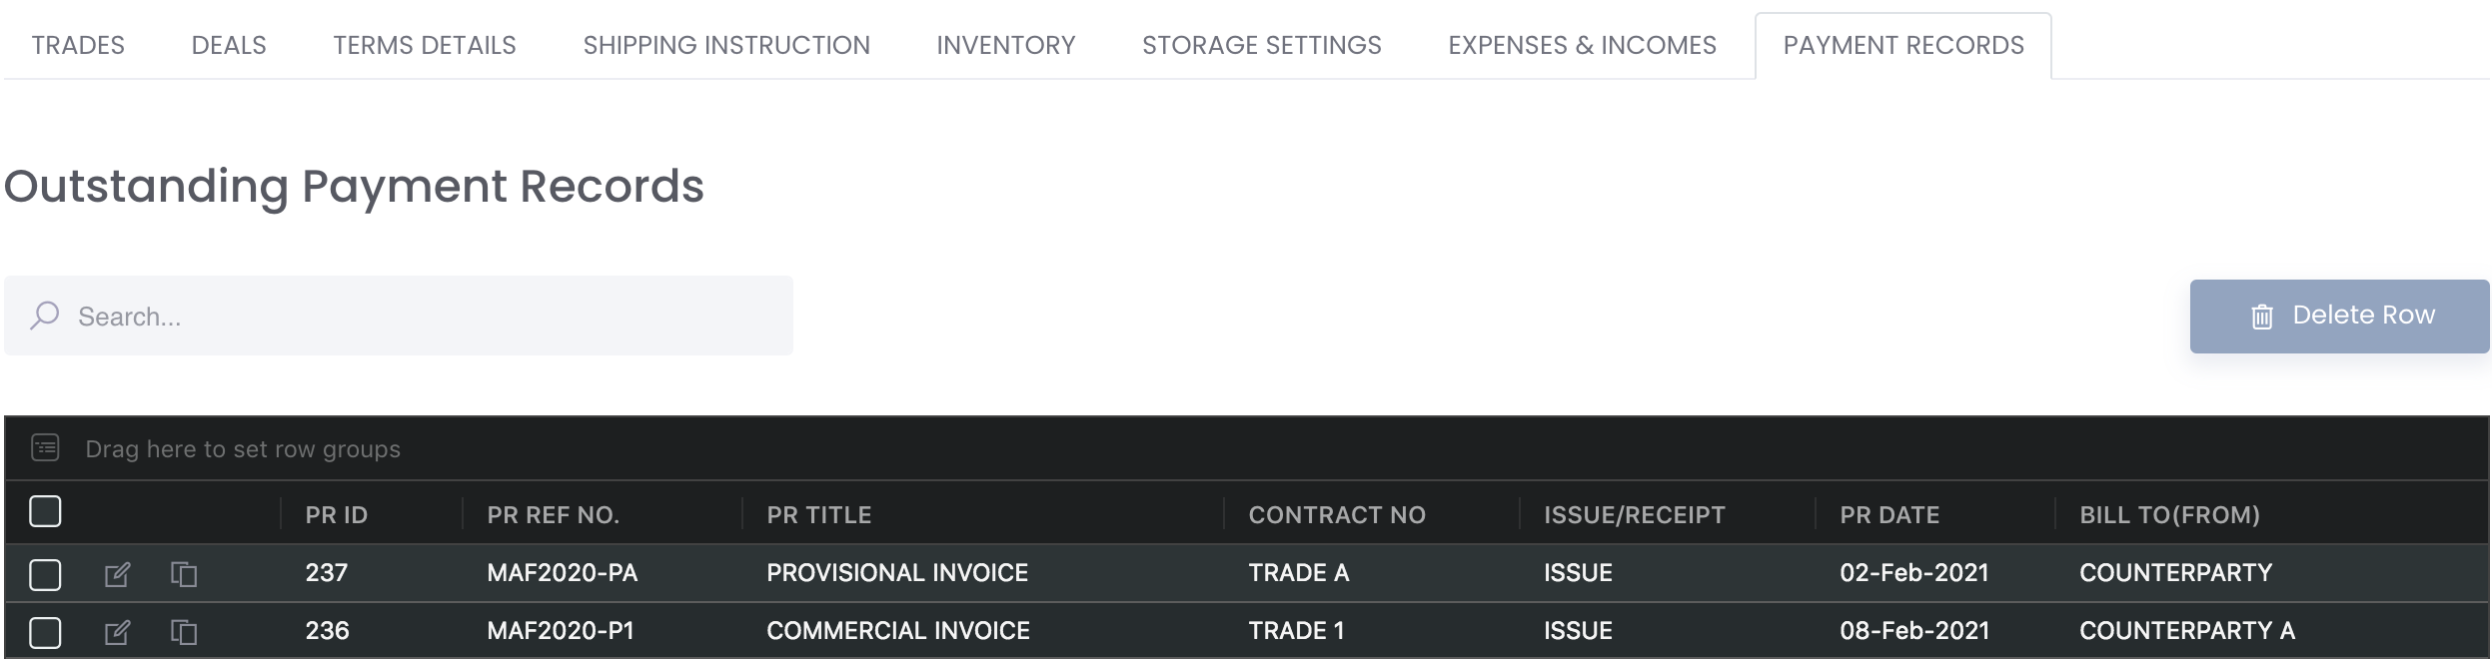Screen dimensions: 2492x659
Task: Click into the Search field
Action: click(x=420, y=317)
